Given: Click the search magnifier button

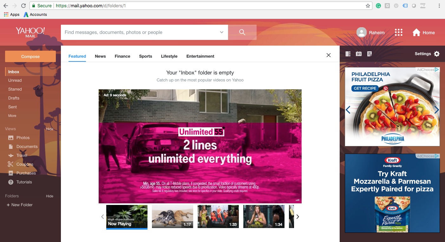Looking at the screenshot, I should tap(242, 32).
